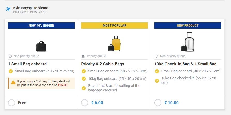Click the 10kg Check-in Bag & 1 Small Bag title
Viewport: 231px width, 115px height.
tap(185, 64)
